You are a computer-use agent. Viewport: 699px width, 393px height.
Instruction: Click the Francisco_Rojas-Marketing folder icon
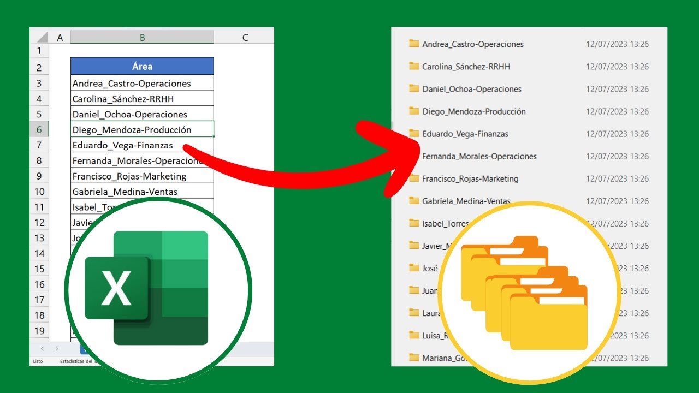click(x=414, y=178)
